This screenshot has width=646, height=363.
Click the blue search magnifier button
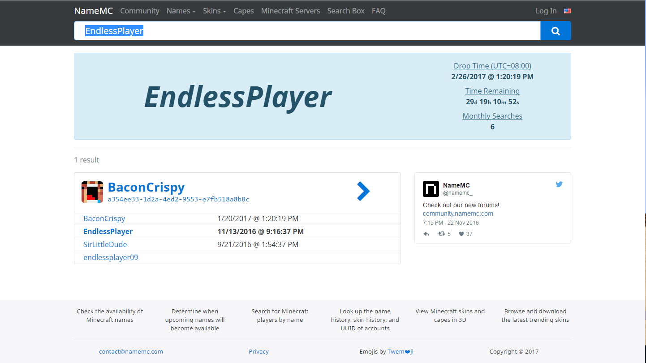(556, 31)
